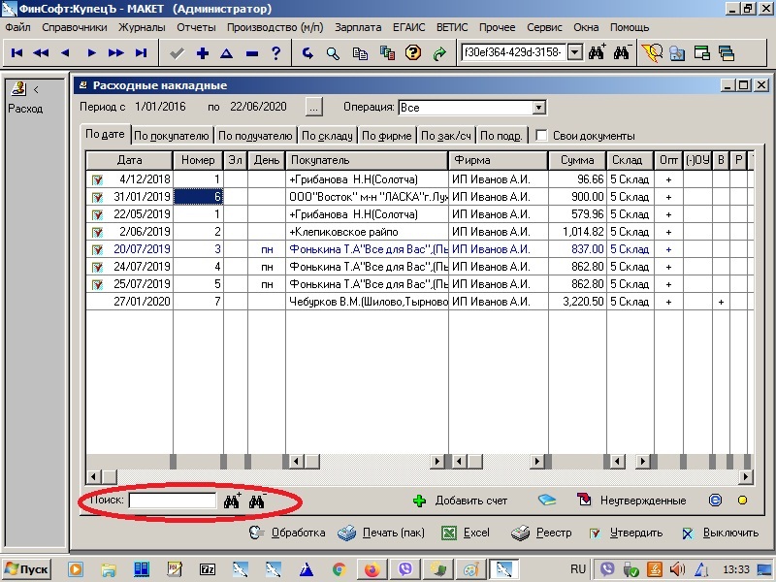
Task: Click toolbar binoculars find-previous icon
Action: click(622, 52)
